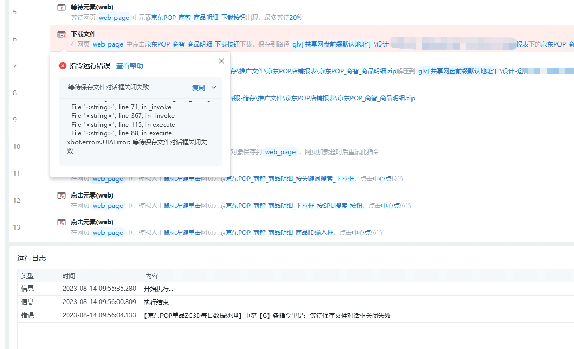Click 按关键词搜索_下拉框 element in step 11
The image size is (574, 349).
tap(290, 179)
